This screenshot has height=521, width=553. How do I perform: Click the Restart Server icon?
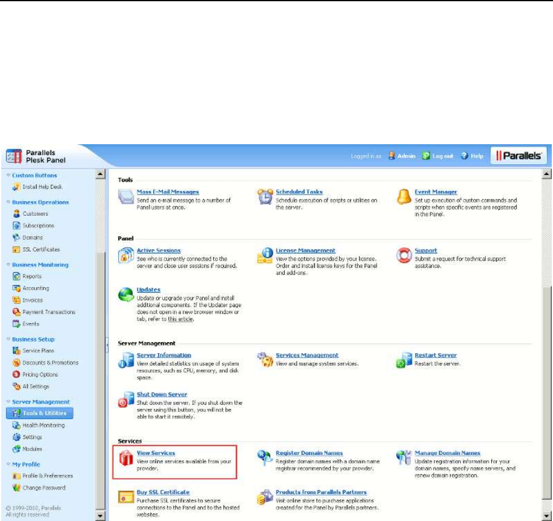coord(404,360)
